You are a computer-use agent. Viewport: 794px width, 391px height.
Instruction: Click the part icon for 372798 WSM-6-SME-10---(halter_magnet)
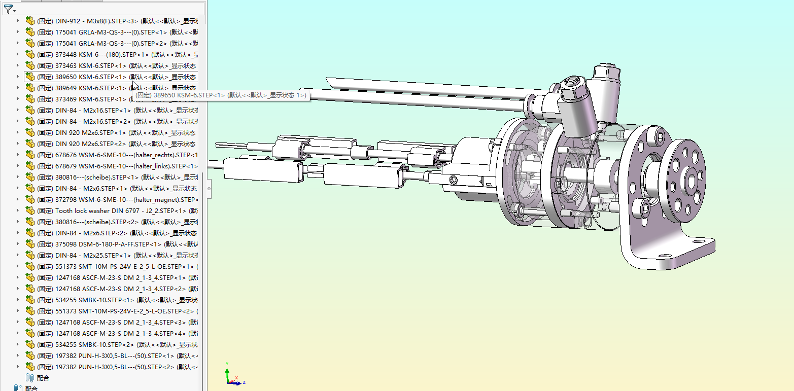coord(30,199)
